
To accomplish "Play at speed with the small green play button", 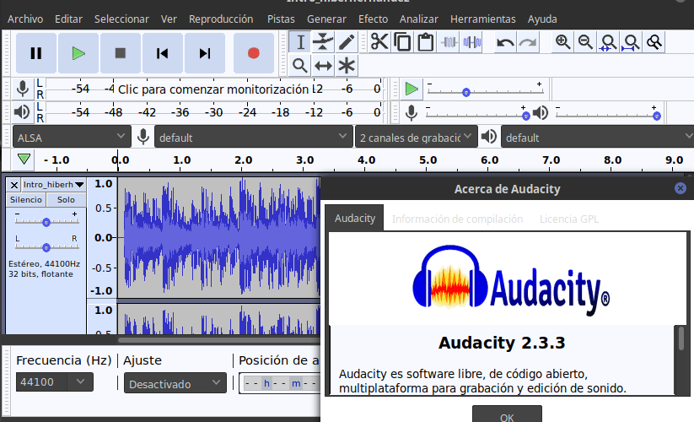I will click(x=412, y=89).
